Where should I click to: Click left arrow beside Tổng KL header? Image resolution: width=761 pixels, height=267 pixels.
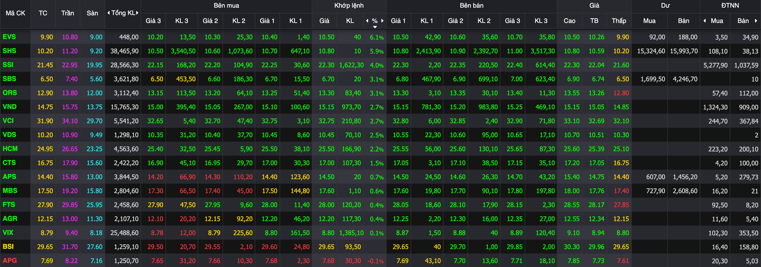108,13
